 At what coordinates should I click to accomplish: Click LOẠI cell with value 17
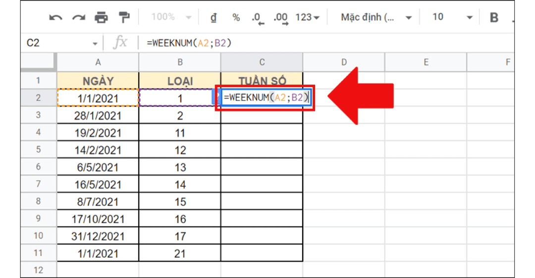[x=180, y=236]
